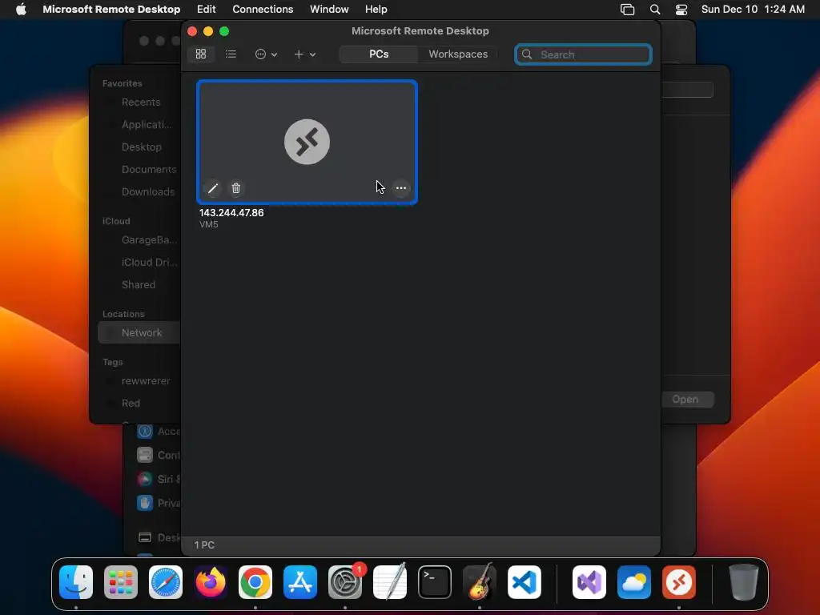The image size is (820, 615).
Task: Open the Help menu
Action: coord(376,10)
